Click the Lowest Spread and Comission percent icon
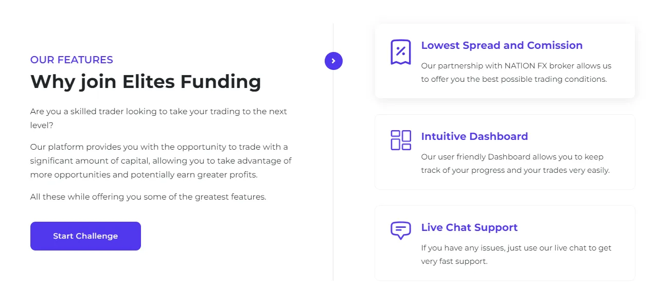Screen dimensions: 655x304 click(400, 51)
